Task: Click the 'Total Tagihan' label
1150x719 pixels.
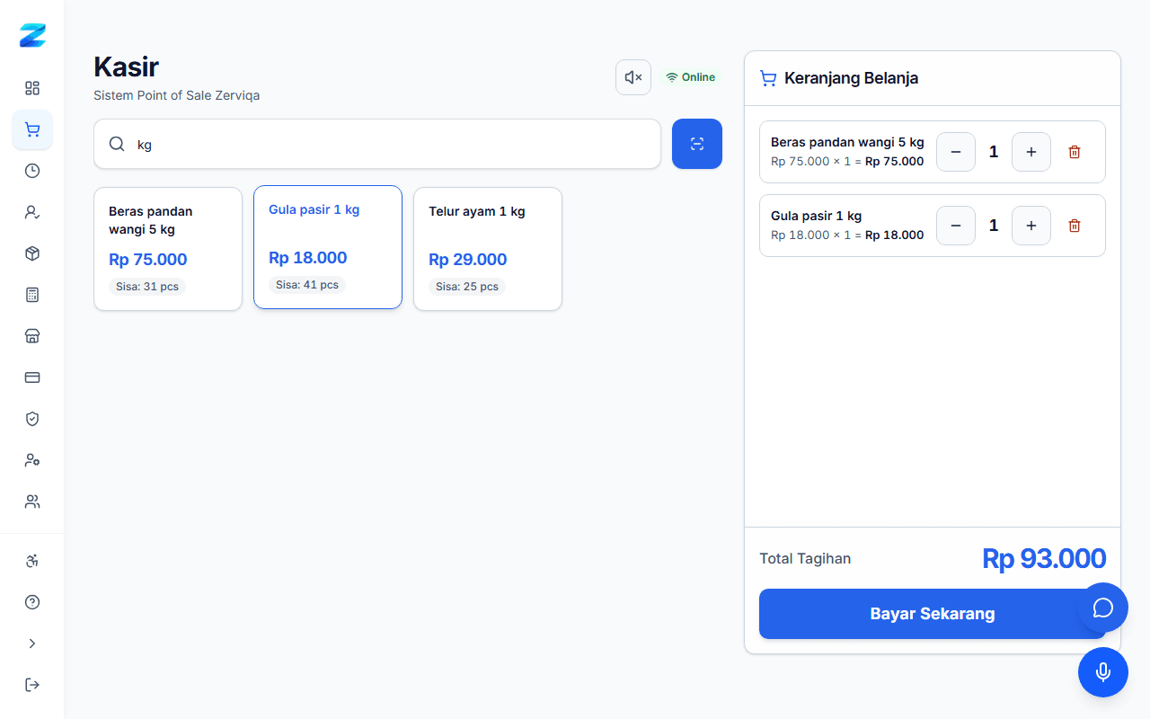Action: coord(805,558)
